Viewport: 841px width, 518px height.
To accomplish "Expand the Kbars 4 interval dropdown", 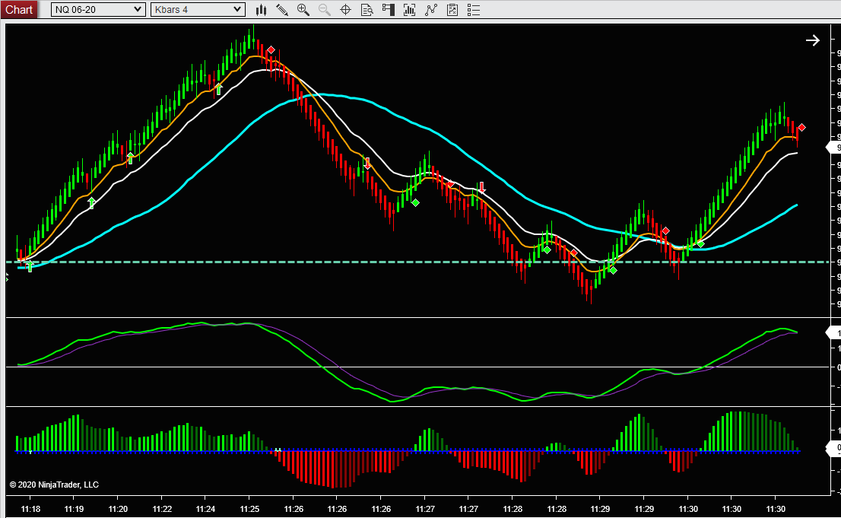I will (x=198, y=9).
